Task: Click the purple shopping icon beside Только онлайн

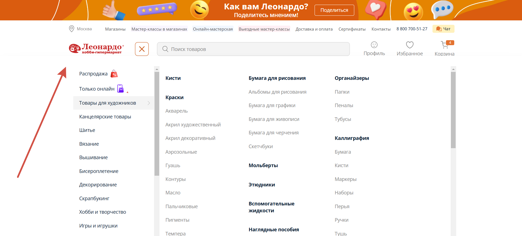Action: pyautogui.click(x=121, y=89)
